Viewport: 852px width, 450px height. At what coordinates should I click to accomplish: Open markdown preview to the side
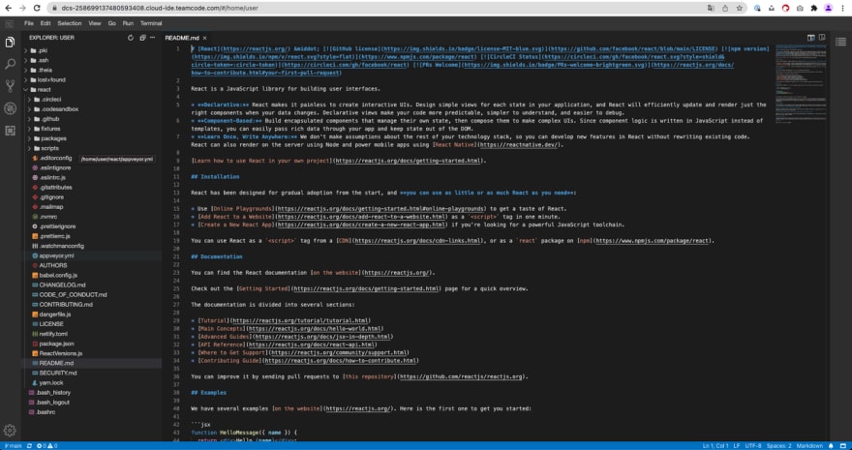pos(810,38)
